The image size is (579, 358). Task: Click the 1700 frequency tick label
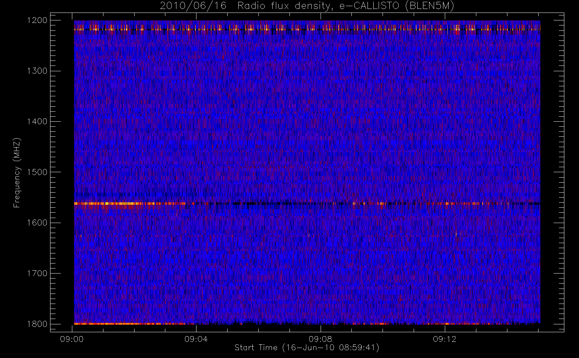37,273
